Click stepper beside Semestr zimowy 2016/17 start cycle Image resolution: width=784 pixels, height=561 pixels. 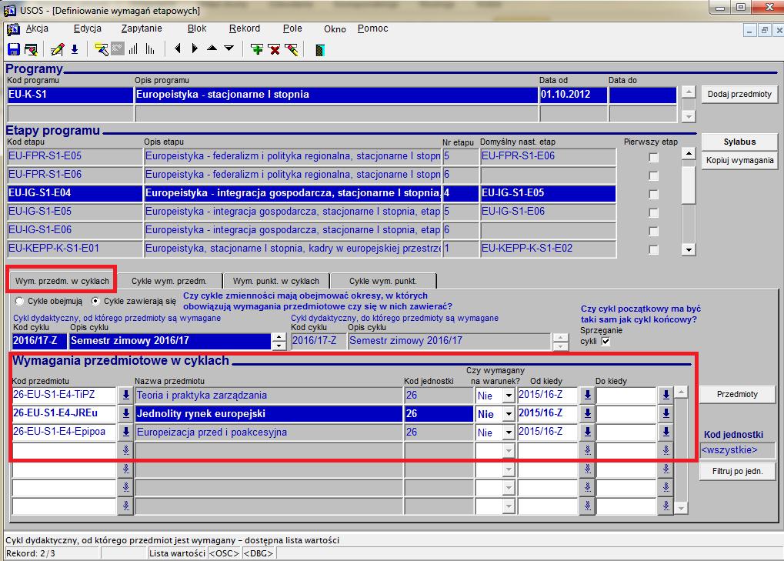click(279, 342)
